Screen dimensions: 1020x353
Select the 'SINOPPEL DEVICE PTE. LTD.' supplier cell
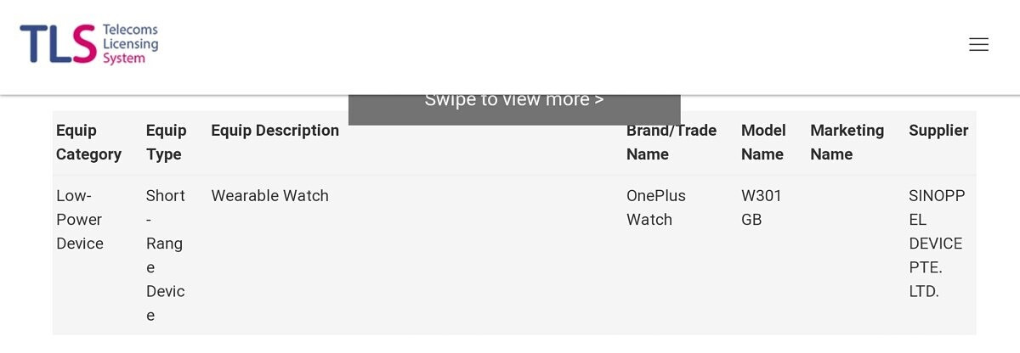tap(936, 244)
